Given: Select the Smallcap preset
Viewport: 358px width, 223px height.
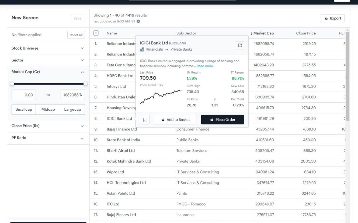Looking at the screenshot, I should [x=24, y=109].
